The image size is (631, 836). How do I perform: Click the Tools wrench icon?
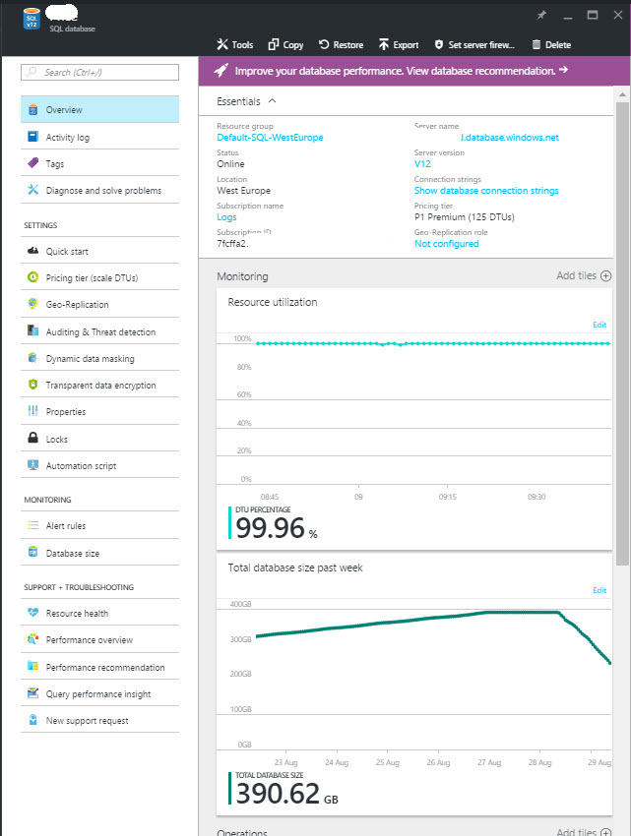222,45
